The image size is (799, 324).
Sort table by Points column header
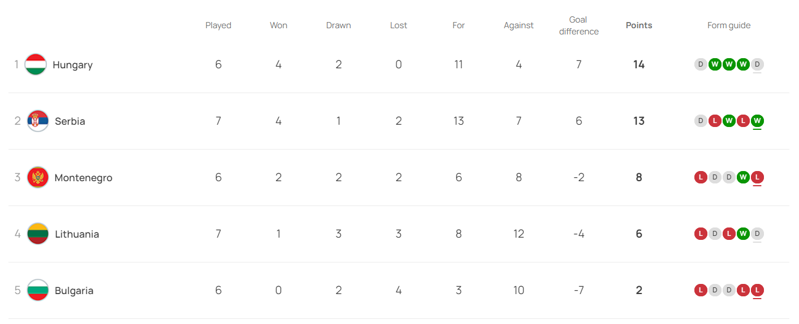pyautogui.click(x=639, y=25)
